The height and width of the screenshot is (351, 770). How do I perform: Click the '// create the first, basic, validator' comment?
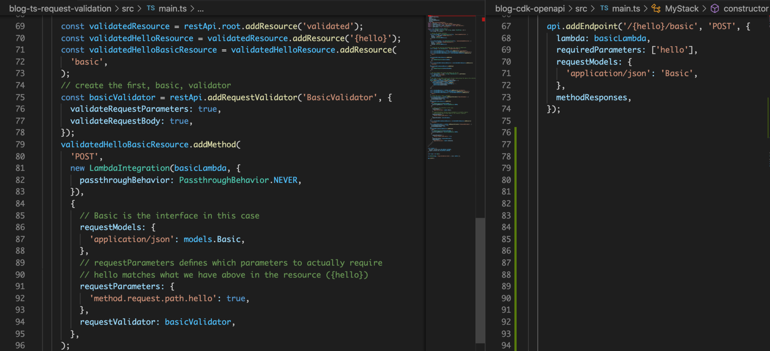(x=146, y=85)
